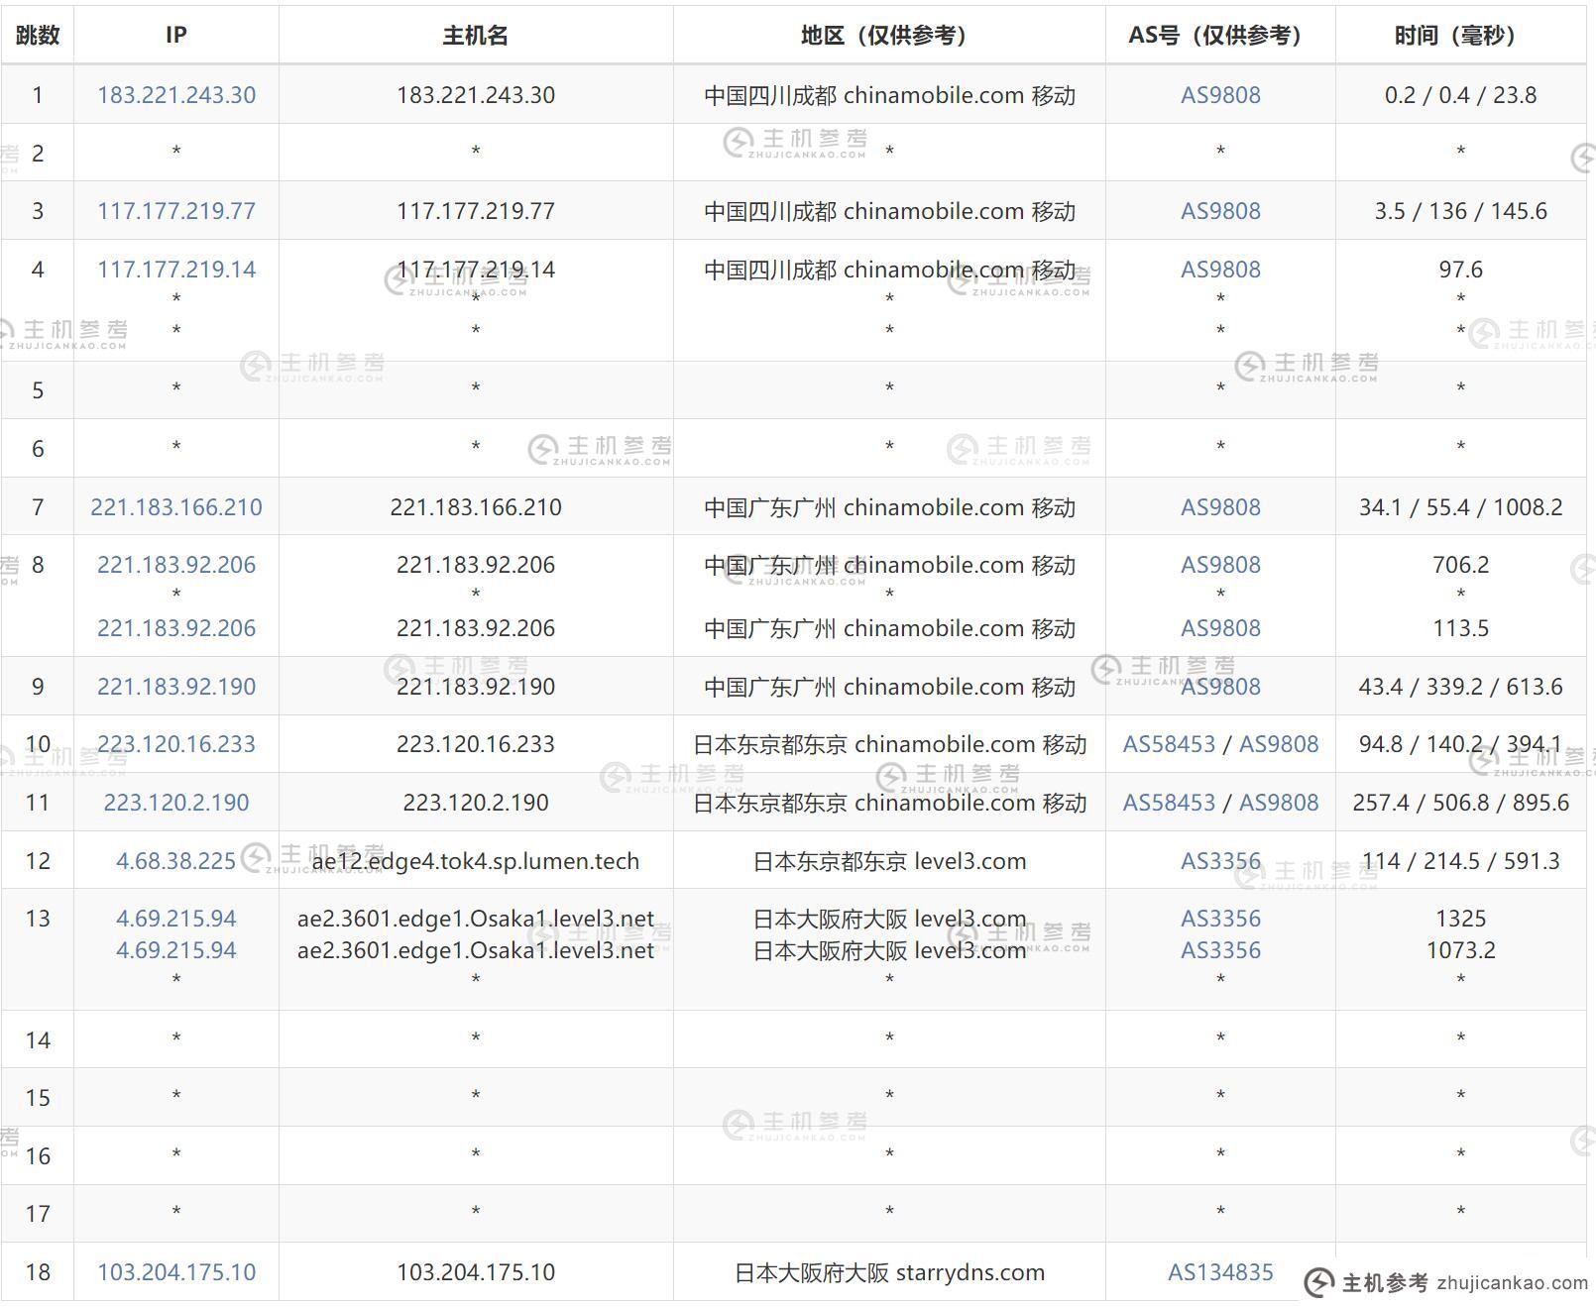Select time value 97.6 in hop 4
Screen dimensions: 1596x1307
[x=1460, y=270]
